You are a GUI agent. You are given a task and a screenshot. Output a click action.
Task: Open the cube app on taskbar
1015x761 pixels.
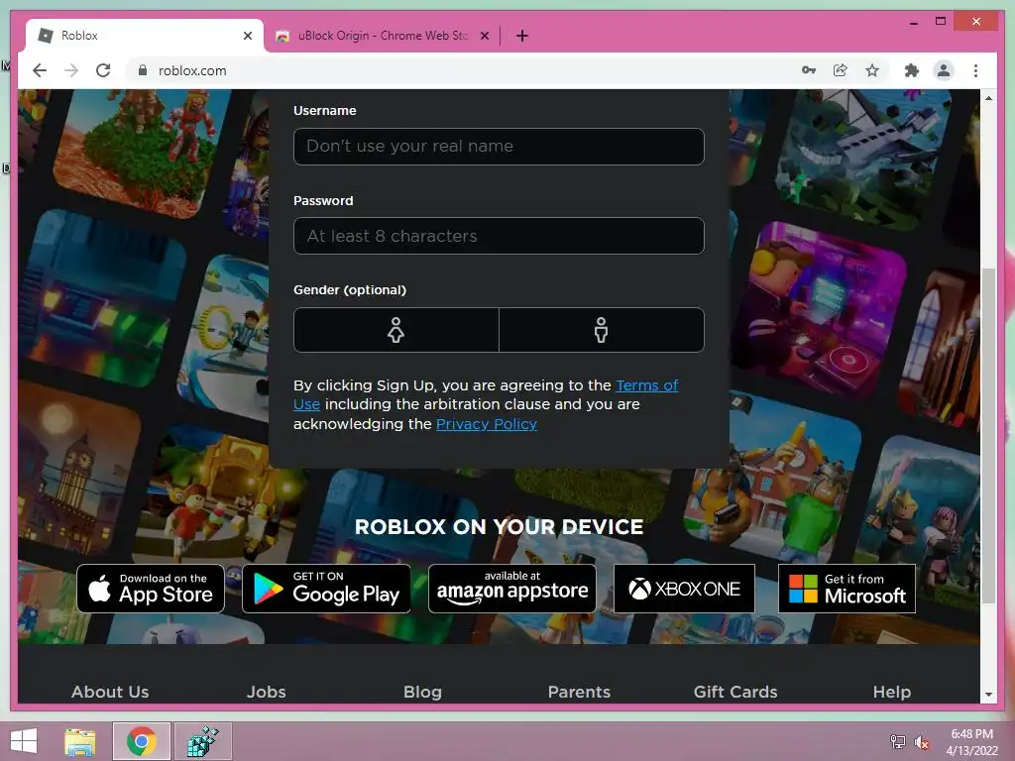click(x=202, y=741)
